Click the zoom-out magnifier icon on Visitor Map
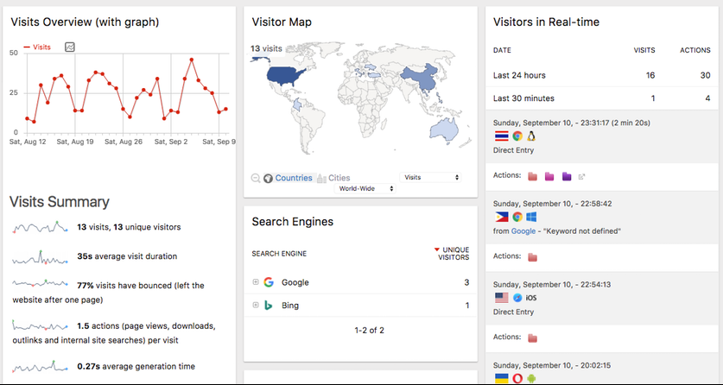The height and width of the screenshot is (385, 723). coord(256,178)
